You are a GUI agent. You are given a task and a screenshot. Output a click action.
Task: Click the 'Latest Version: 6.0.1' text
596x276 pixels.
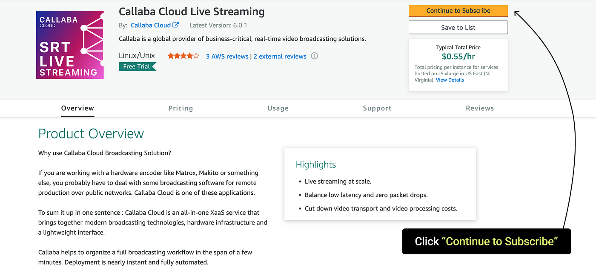point(218,25)
